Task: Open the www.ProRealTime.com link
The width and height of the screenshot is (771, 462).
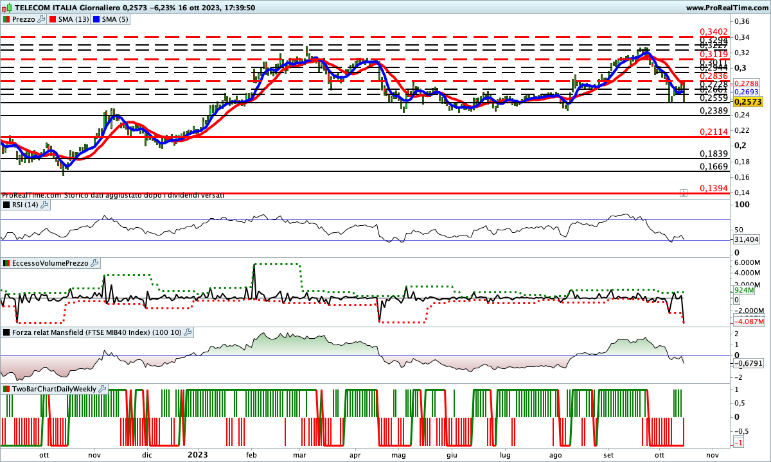Action: [727, 8]
